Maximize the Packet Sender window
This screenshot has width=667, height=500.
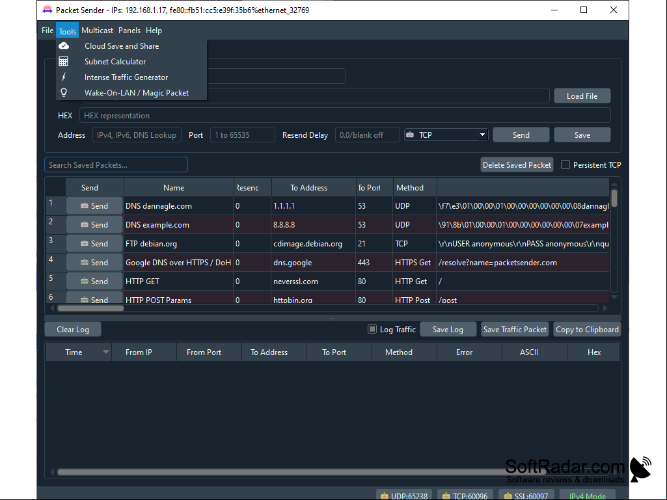584,10
